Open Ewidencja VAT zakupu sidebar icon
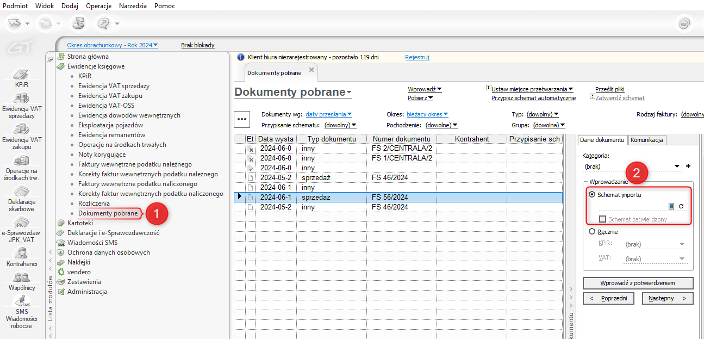Image resolution: width=704 pixels, height=339 pixels. (21, 130)
